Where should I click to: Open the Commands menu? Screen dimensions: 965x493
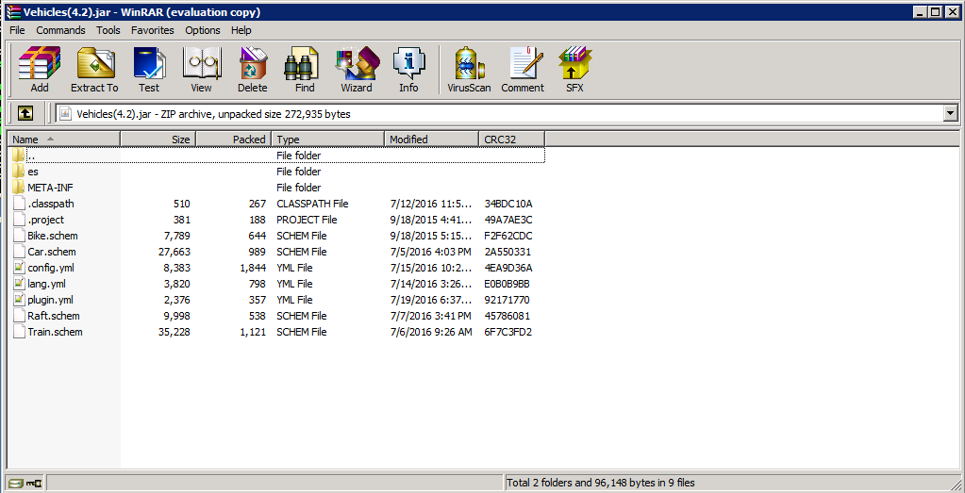pos(60,30)
